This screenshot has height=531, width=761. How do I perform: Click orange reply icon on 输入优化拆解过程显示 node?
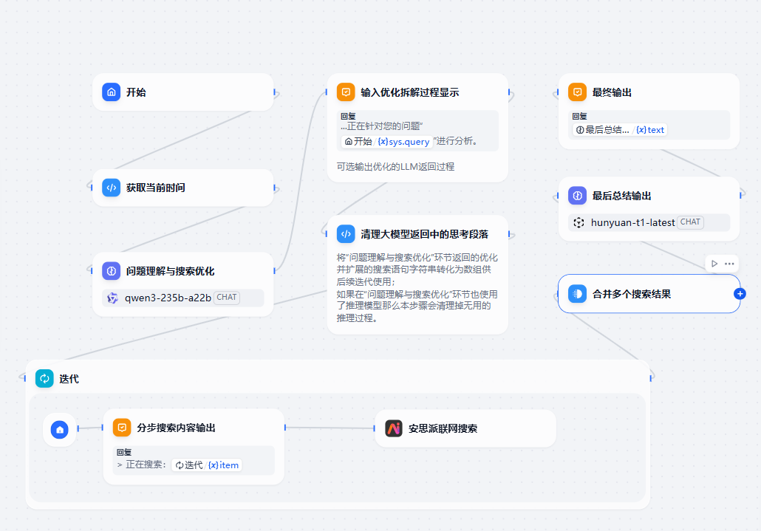(x=346, y=92)
